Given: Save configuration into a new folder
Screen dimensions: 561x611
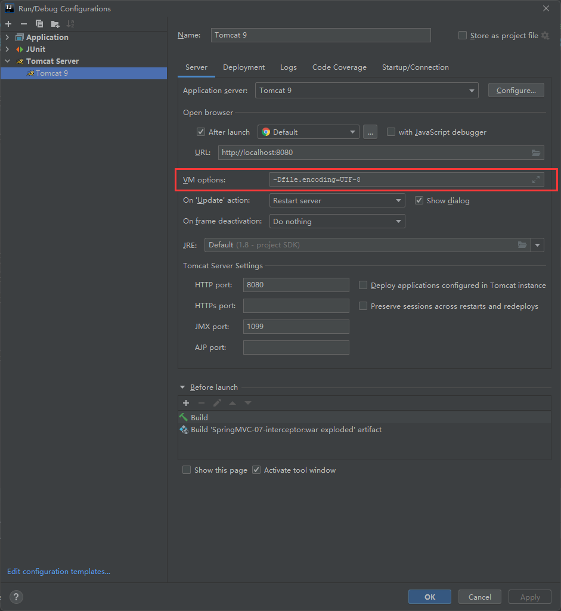Looking at the screenshot, I should click(x=55, y=24).
